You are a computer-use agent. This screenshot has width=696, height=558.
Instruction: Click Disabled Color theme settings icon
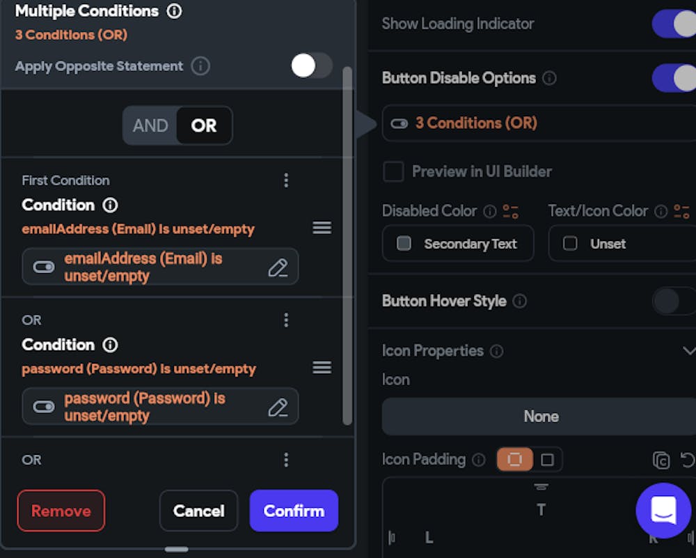(x=511, y=211)
